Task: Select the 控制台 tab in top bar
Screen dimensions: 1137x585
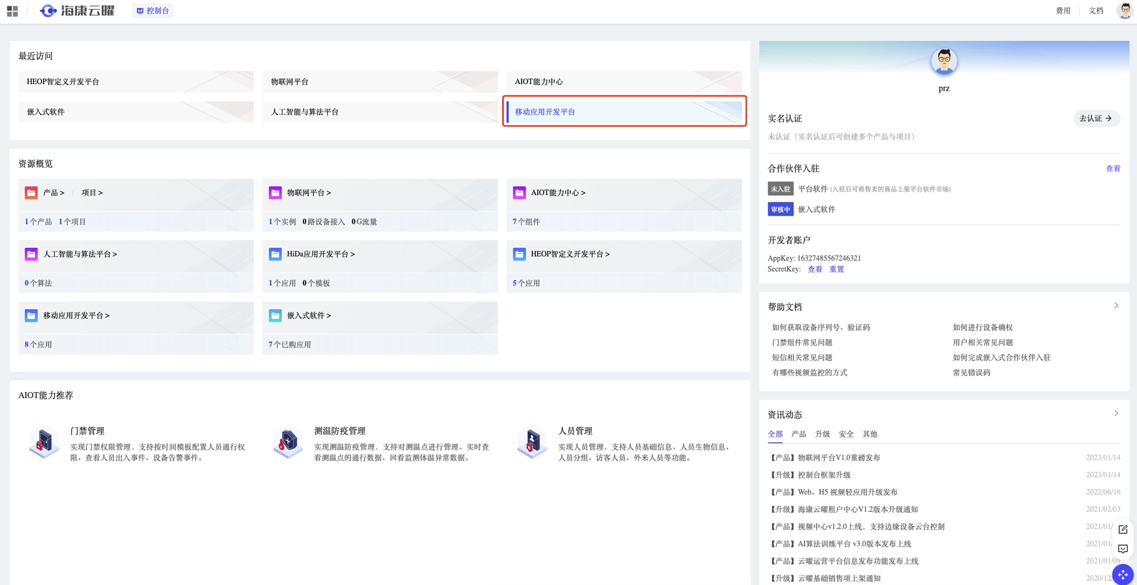Action: coord(152,11)
